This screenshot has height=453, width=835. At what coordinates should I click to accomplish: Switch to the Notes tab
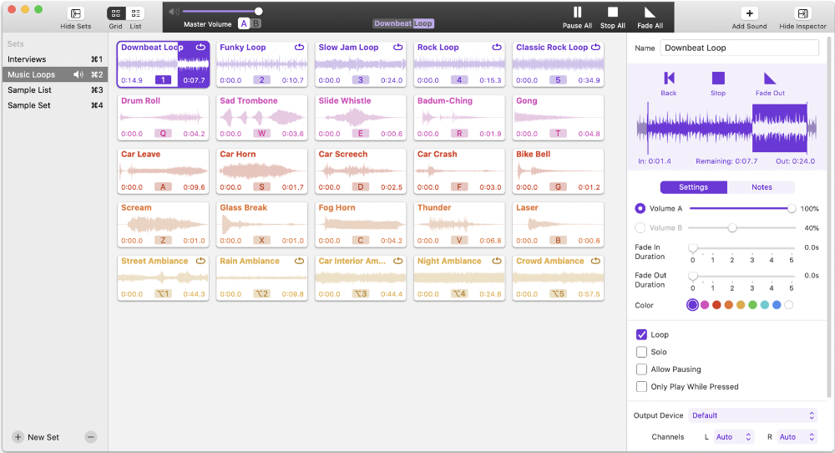[761, 187]
